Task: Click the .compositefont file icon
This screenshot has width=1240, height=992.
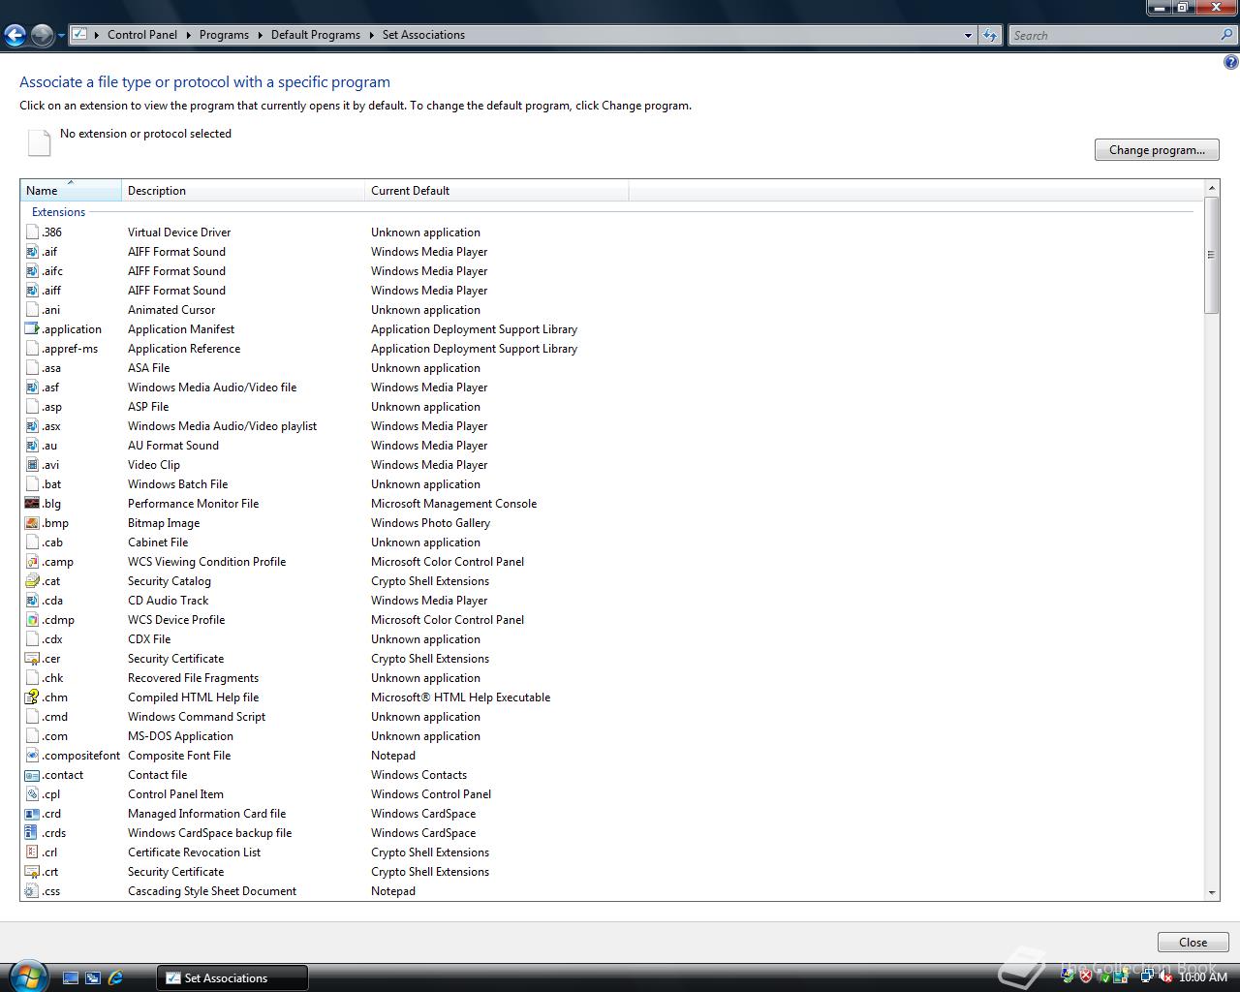Action: (32, 756)
